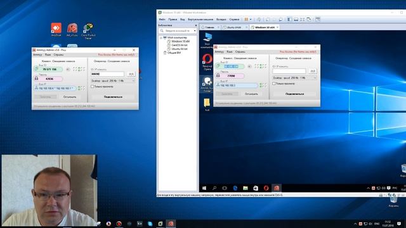Viewport: 406px width, 228px height.
Task: Click the host ID/IP input field in host Ammyy
Action: pyautogui.click(x=107, y=74)
